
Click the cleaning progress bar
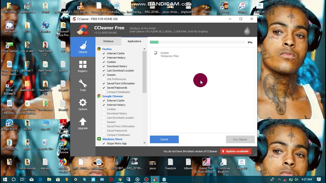click(x=198, y=42)
